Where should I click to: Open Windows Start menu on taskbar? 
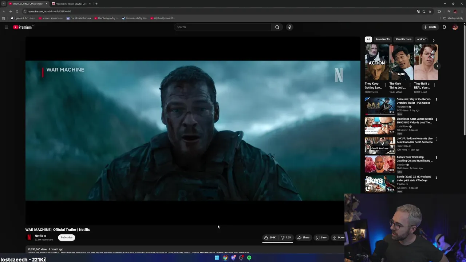click(217, 258)
